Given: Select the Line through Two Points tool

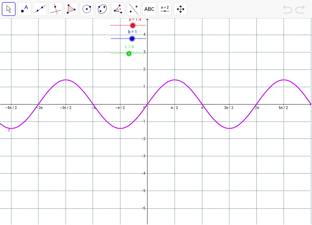Looking at the screenshot, I should click(40, 9).
